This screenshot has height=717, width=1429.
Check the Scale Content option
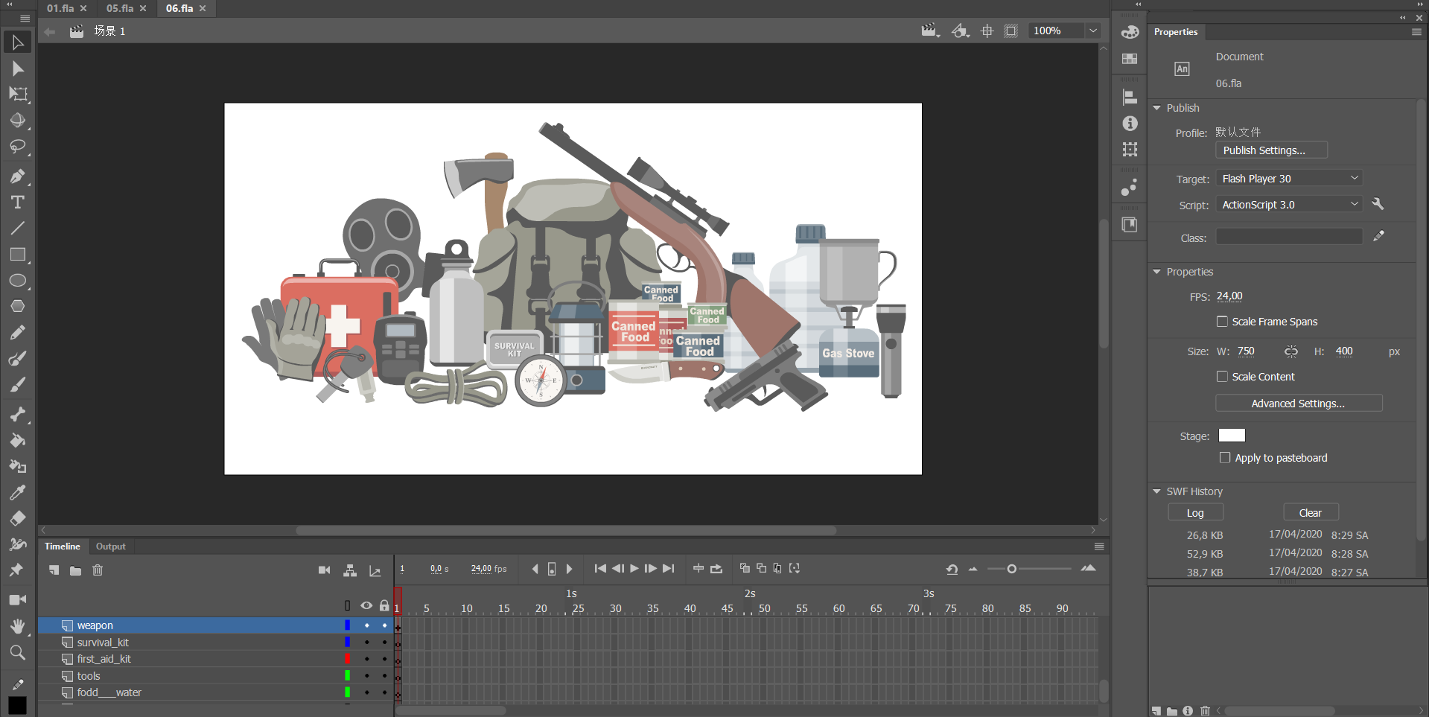point(1222,377)
